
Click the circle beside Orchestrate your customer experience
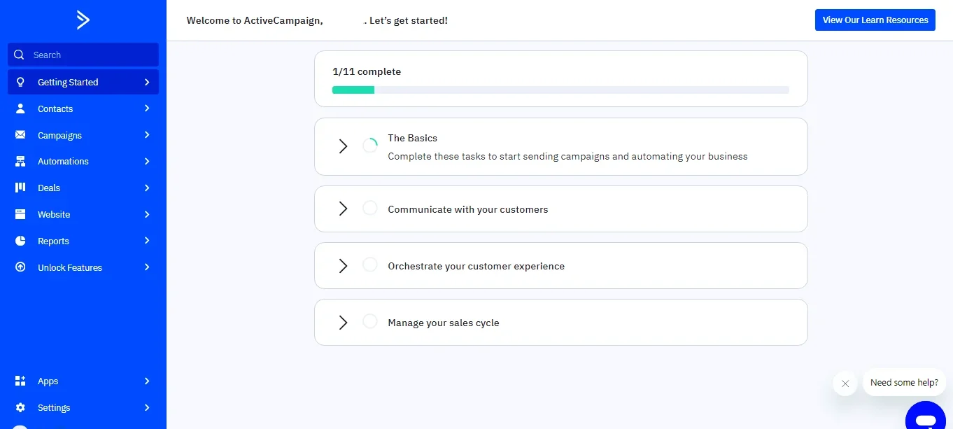pyautogui.click(x=370, y=265)
